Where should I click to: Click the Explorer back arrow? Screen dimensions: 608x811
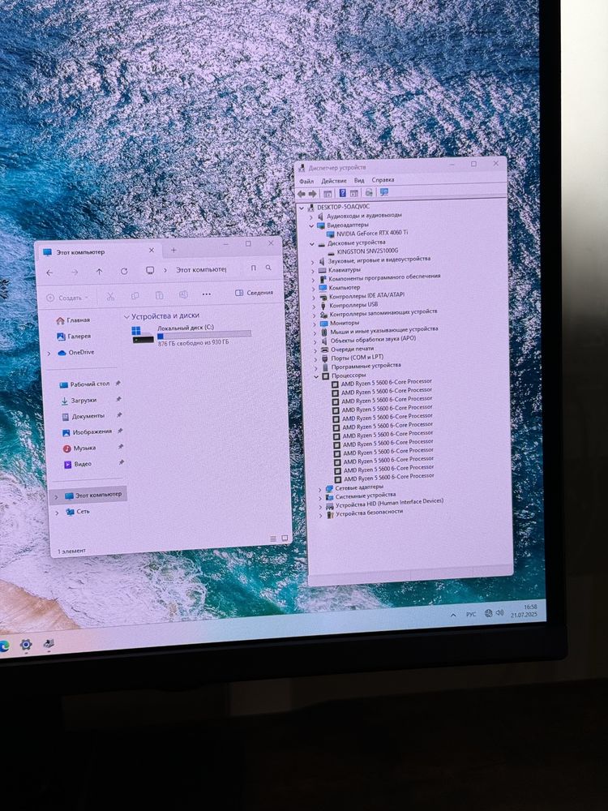pos(49,272)
